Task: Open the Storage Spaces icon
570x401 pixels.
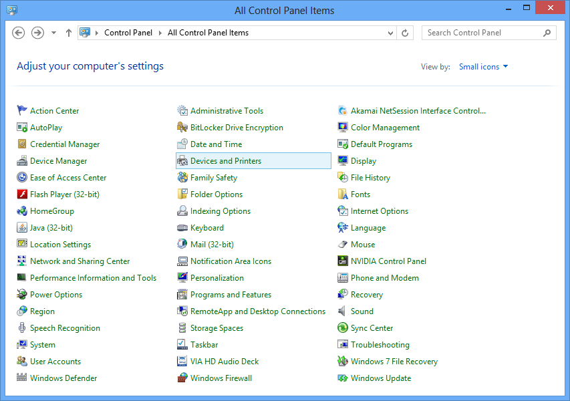Action: point(182,328)
